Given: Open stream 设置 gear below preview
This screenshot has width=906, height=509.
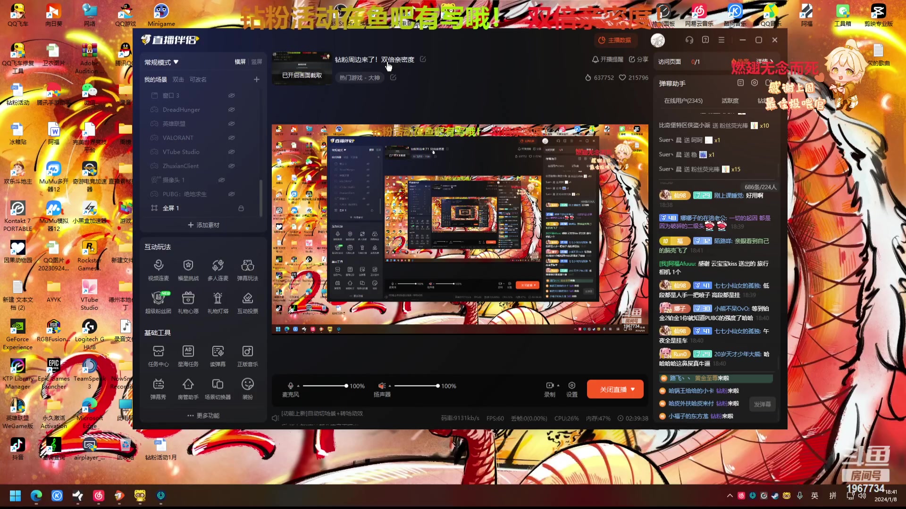Looking at the screenshot, I should point(572,389).
